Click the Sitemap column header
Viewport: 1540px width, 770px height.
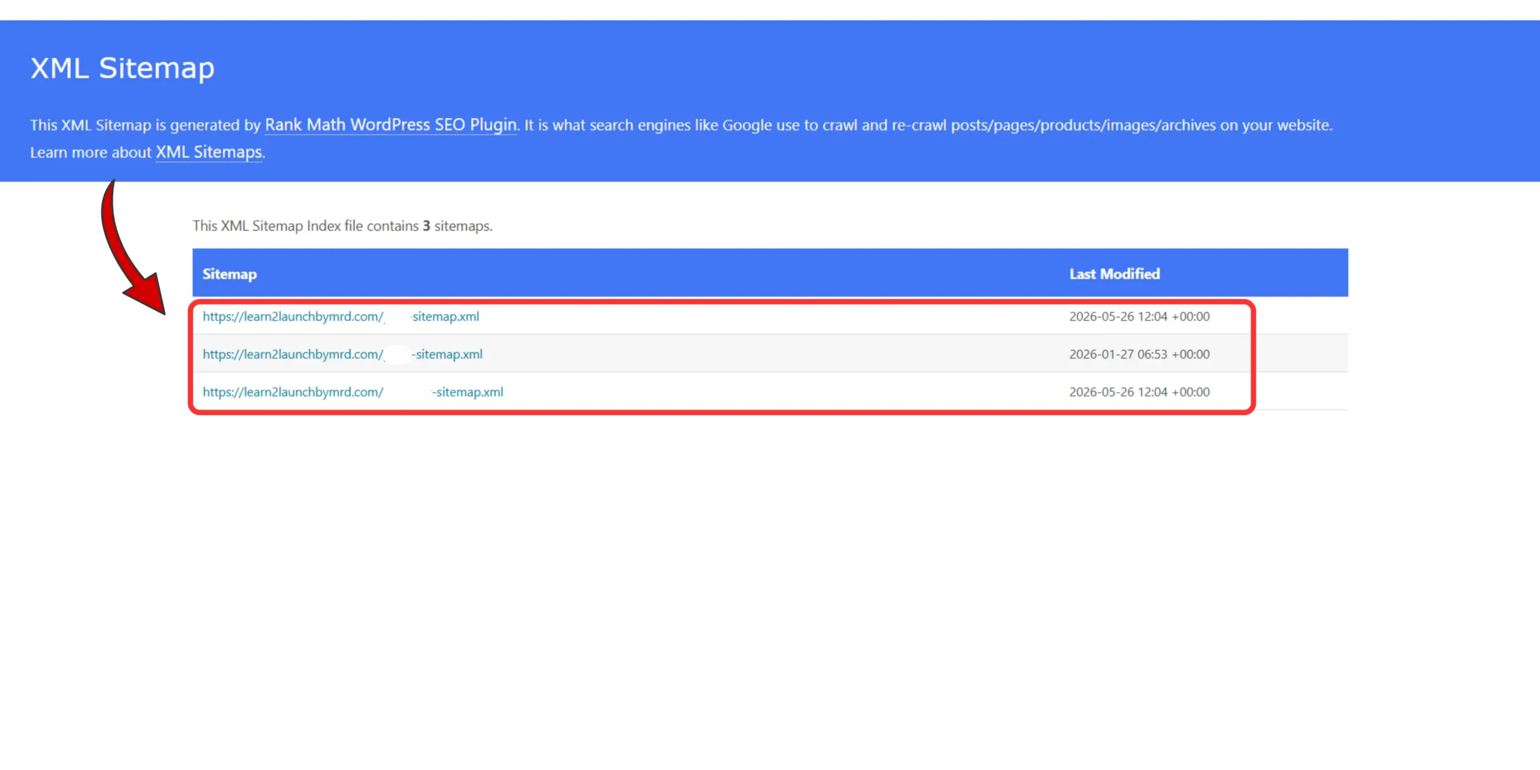click(229, 274)
